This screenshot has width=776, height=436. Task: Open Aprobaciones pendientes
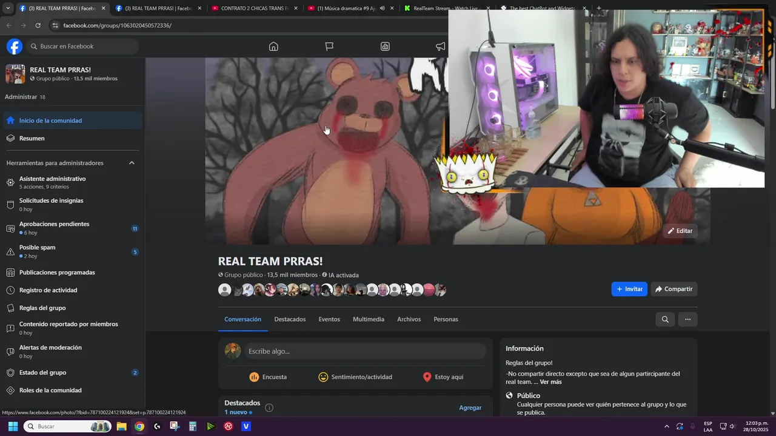tap(73, 228)
